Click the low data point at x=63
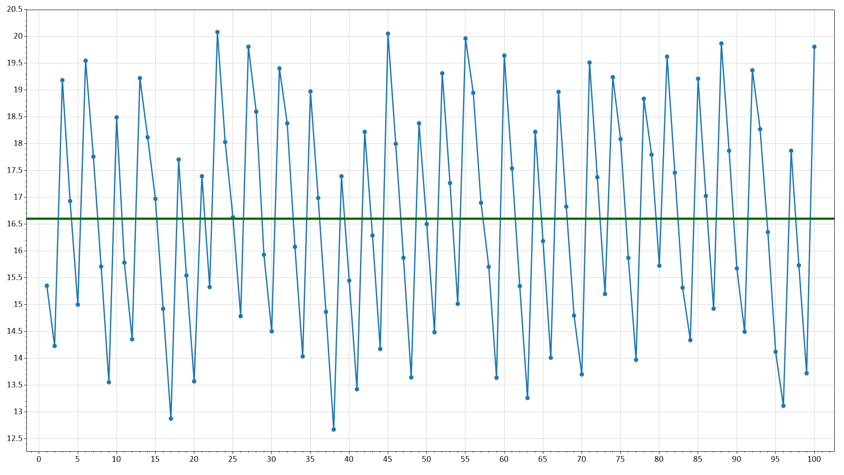The width and height of the screenshot is (844, 475). (527, 398)
